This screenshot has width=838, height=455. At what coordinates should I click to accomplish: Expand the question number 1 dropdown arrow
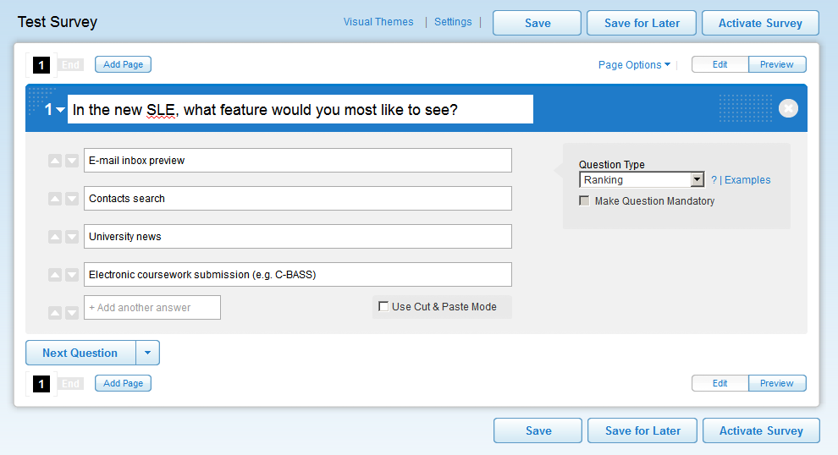click(x=61, y=110)
